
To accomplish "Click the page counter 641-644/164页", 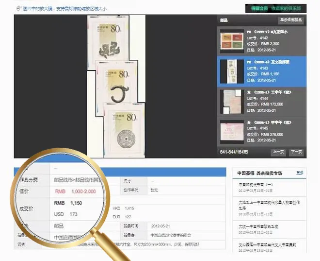I will tap(234, 152).
